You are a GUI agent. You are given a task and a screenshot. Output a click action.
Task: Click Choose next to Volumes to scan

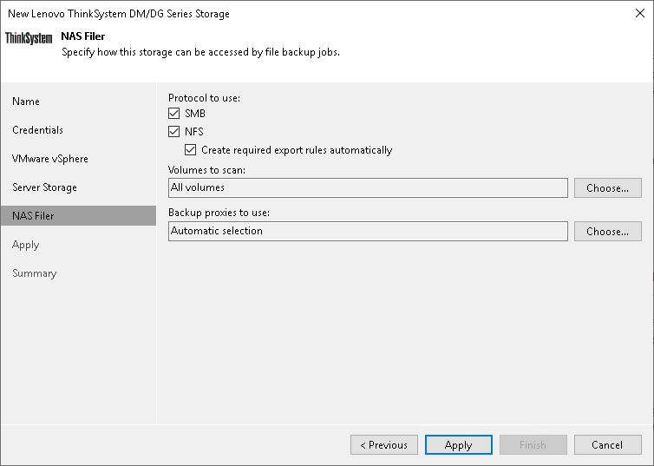[608, 188]
